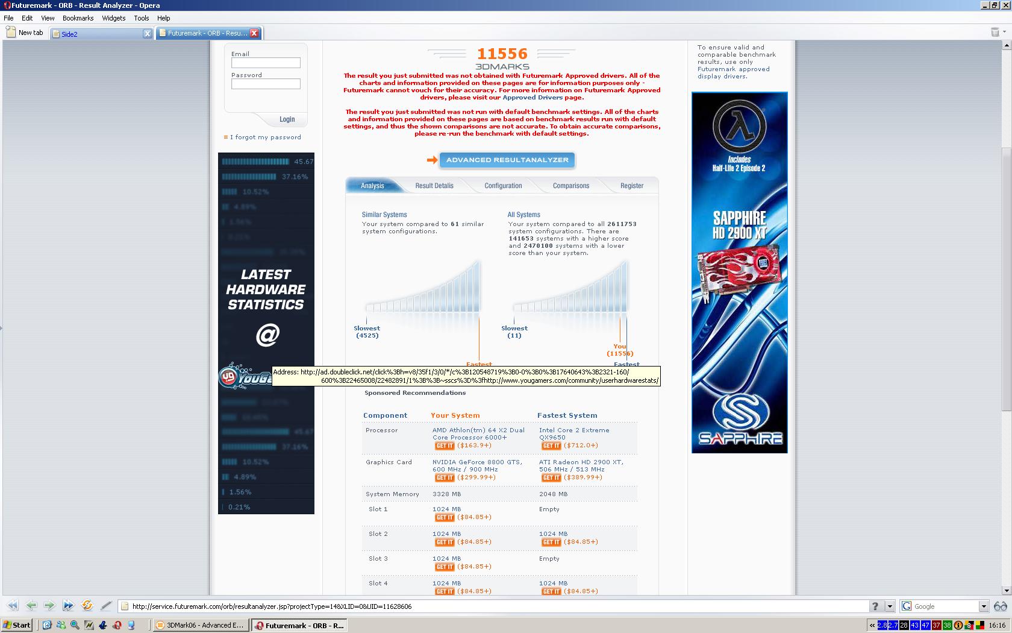1012x633 pixels.
Task: Click the New tab page icon
Action: point(11,33)
